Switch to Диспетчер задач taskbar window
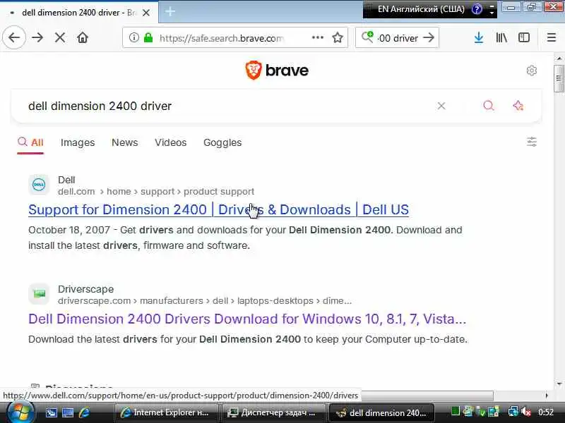The width and height of the screenshot is (565, 423). tap(273, 412)
